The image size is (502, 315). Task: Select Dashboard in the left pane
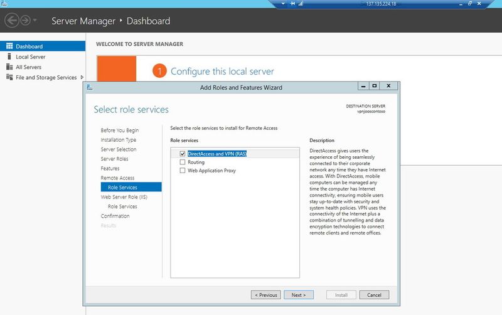click(x=43, y=46)
